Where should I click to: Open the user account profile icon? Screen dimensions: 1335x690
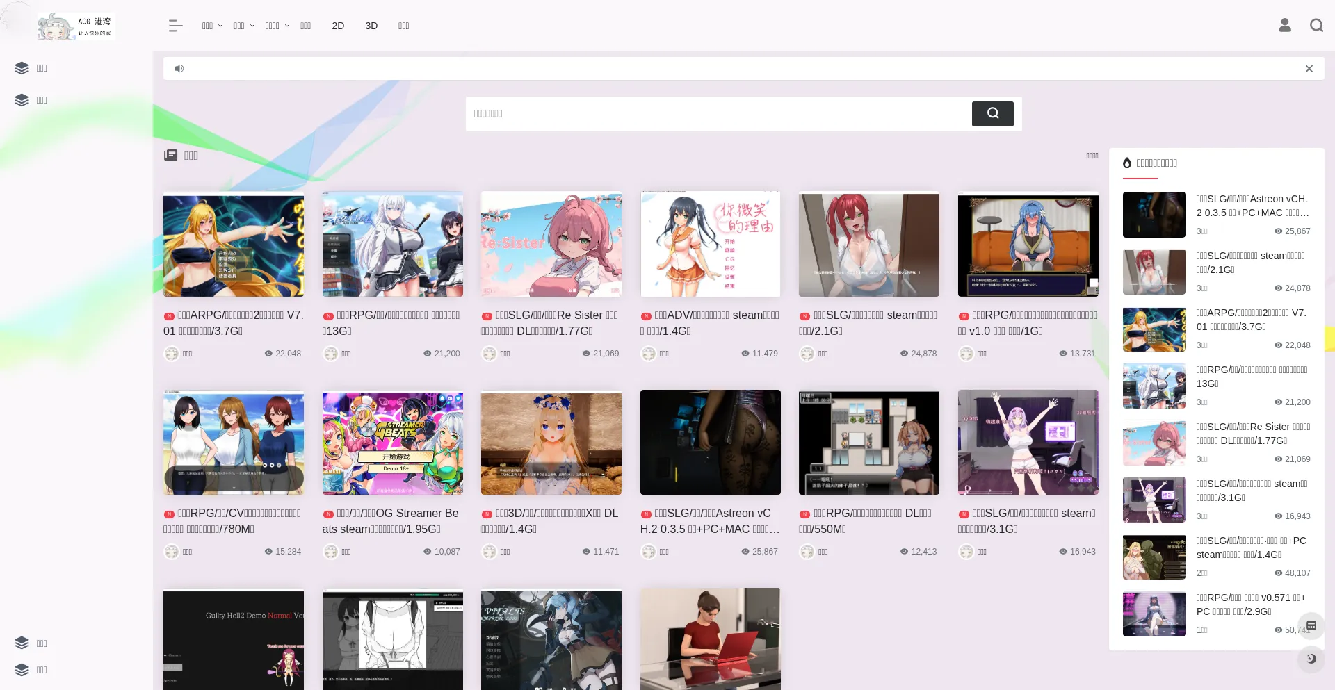(1284, 26)
